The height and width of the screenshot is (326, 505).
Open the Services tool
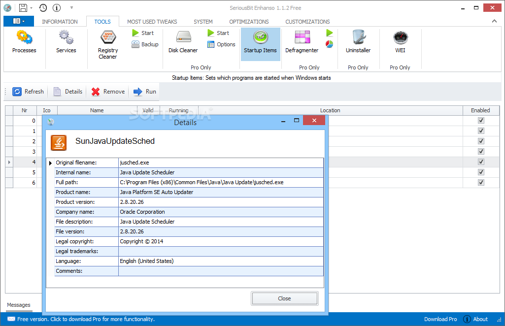pyautogui.click(x=66, y=41)
